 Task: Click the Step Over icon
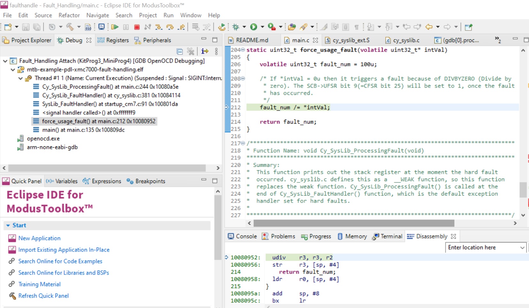170,27
